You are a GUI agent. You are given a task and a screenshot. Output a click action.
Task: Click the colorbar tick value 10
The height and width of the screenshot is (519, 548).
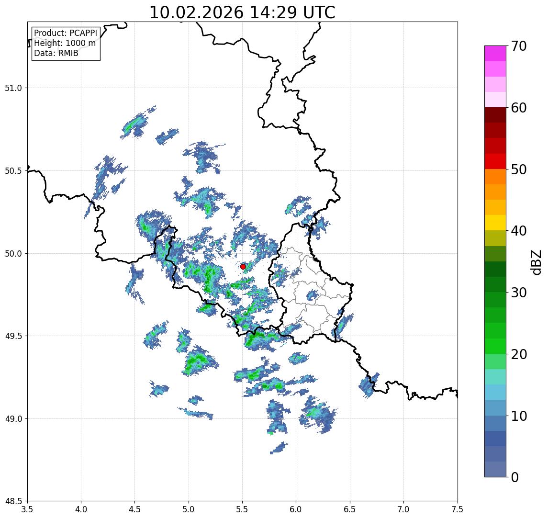pos(519,416)
